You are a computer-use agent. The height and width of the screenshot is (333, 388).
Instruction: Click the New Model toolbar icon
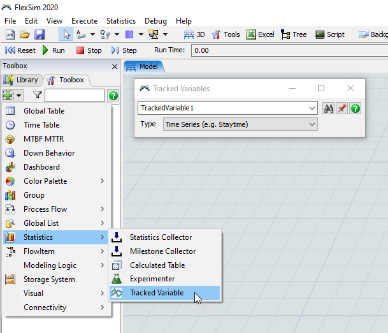point(10,34)
